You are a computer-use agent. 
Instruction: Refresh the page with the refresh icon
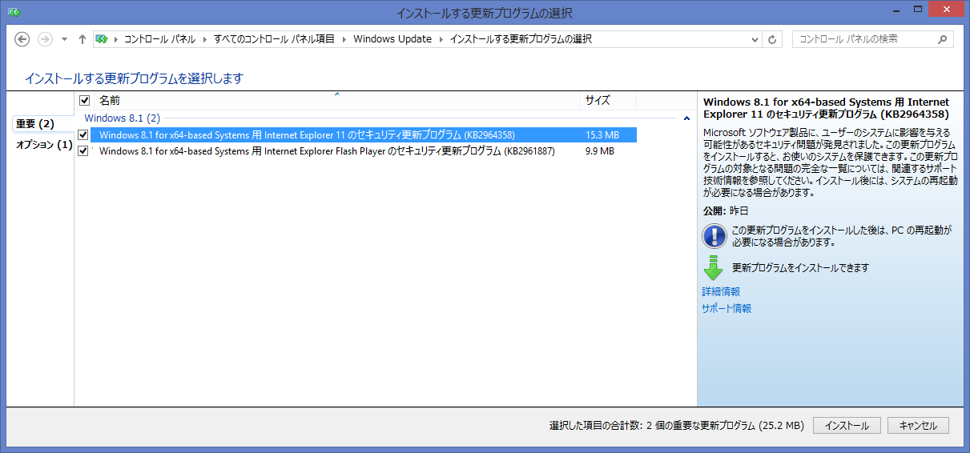click(772, 39)
